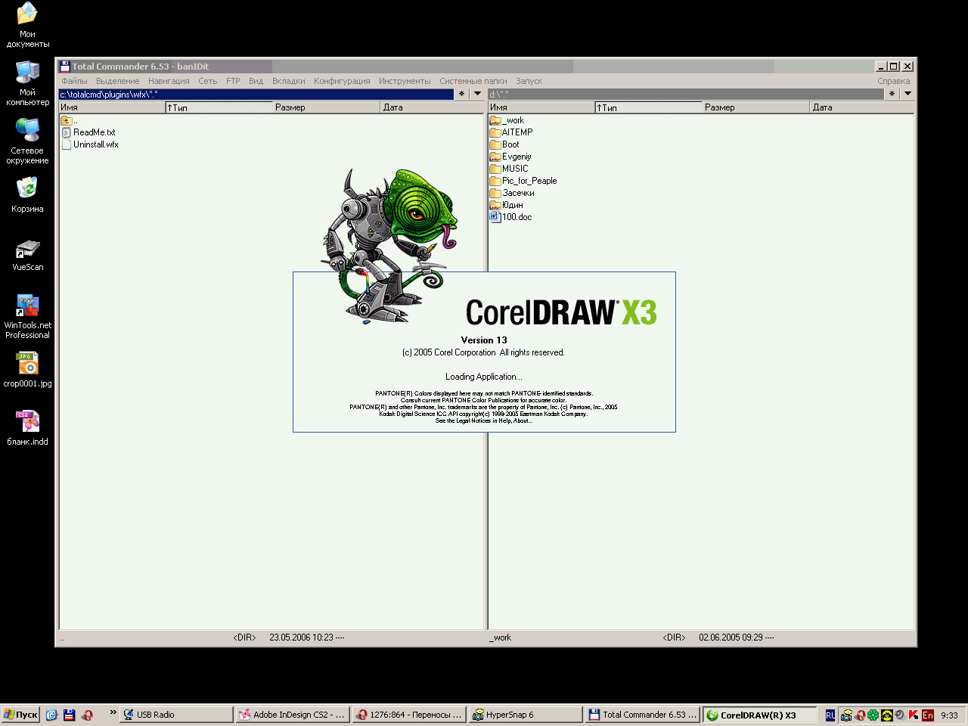The width and height of the screenshot is (968, 726).
Task: Select the Evgeniy folder icon
Action: coord(495,157)
